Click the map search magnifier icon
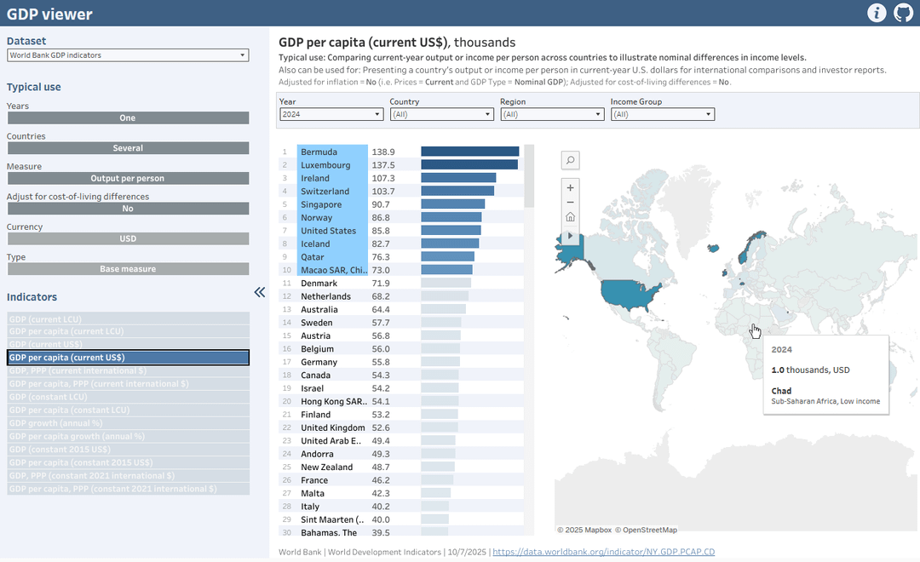The width and height of the screenshot is (920, 562). click(570, 160)
